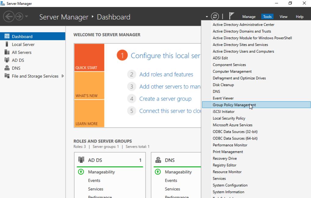Open Active Directory Users and Computers
The width and height of the screenshot is (311, 198).
click(x=256, y=51)
